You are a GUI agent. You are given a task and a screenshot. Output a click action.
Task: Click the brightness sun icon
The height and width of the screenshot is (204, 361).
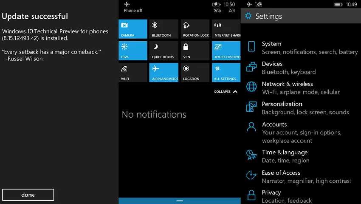[x=124, y=47]
